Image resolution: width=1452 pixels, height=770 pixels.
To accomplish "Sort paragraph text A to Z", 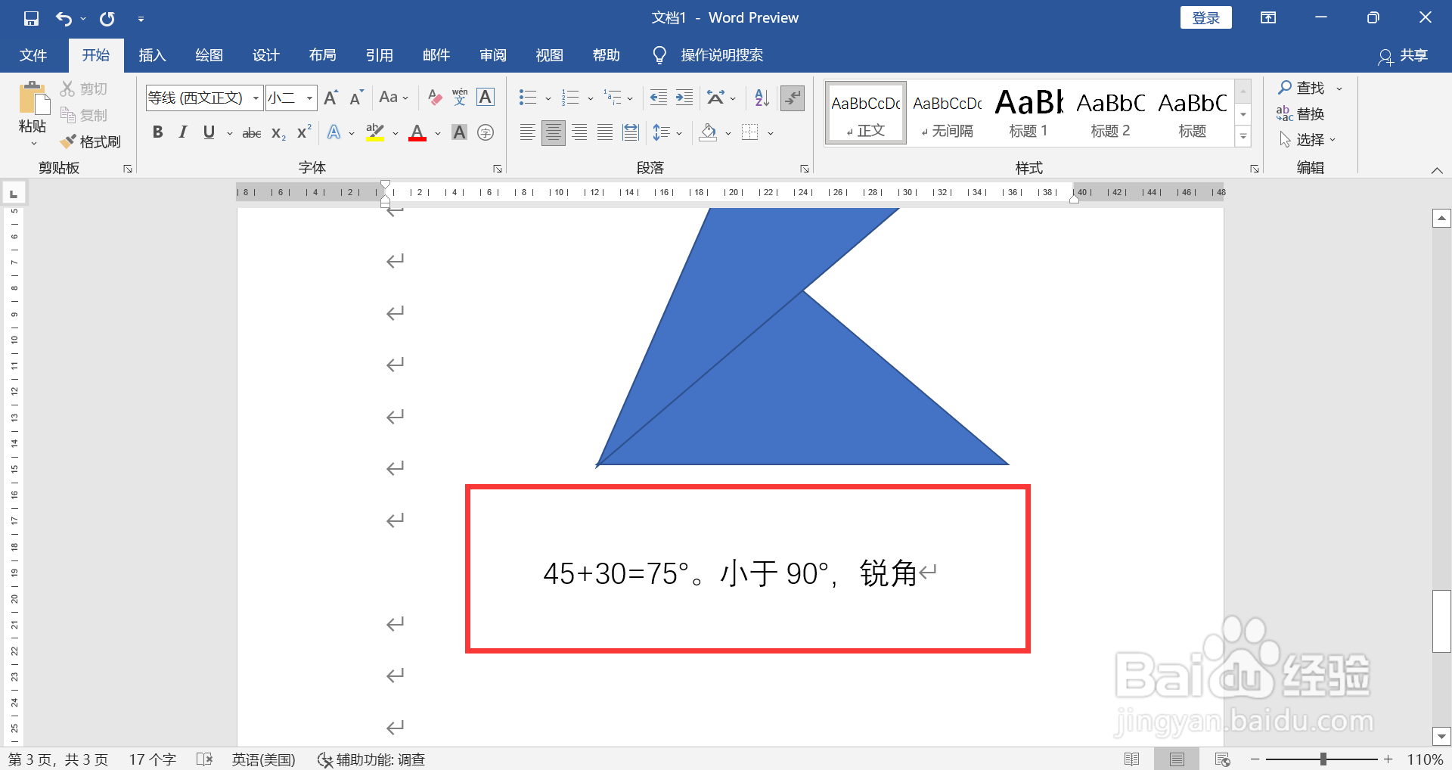I will click(x=762, y=98).
